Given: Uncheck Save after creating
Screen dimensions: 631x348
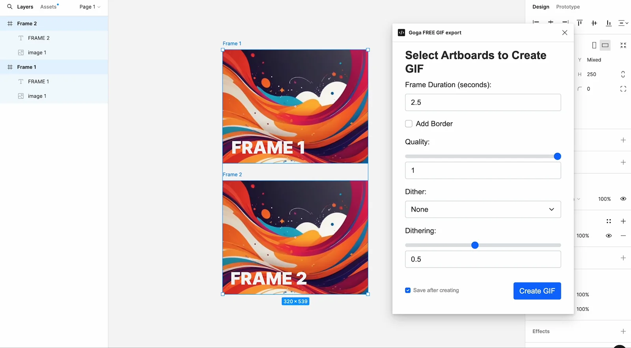Looking at the screenshot, I should [408, 290].
